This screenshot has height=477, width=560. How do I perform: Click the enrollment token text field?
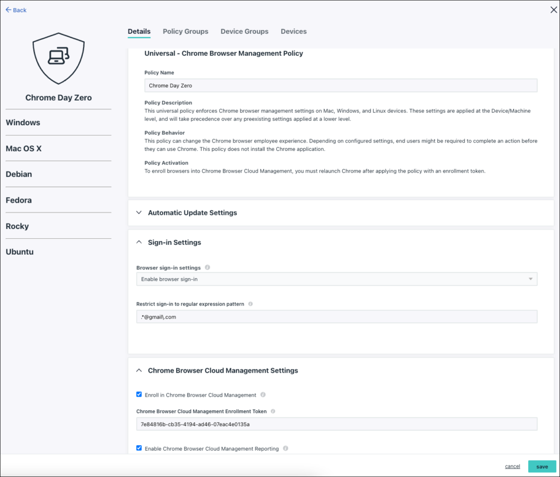tap(337, 423)
